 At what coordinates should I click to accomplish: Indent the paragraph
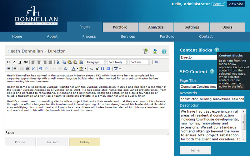pos(27,69)
